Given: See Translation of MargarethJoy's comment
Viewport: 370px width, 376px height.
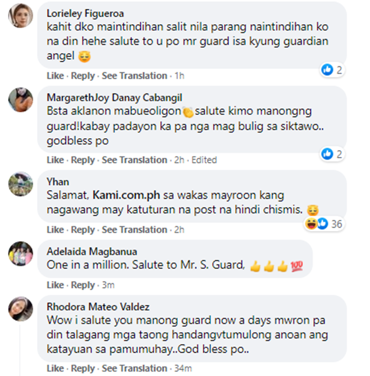Looking at the screenshot, I should [x=135, y=160].
